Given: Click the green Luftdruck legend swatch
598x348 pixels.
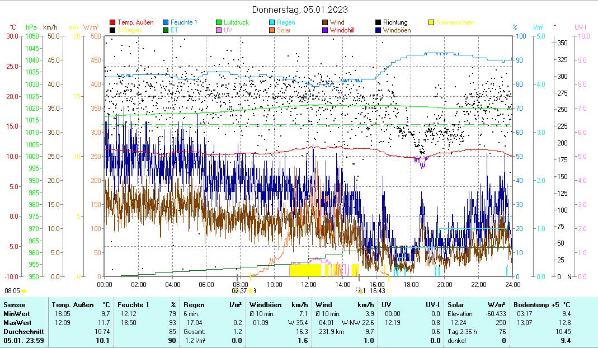Looking at the screenshot, I should 219,23.
